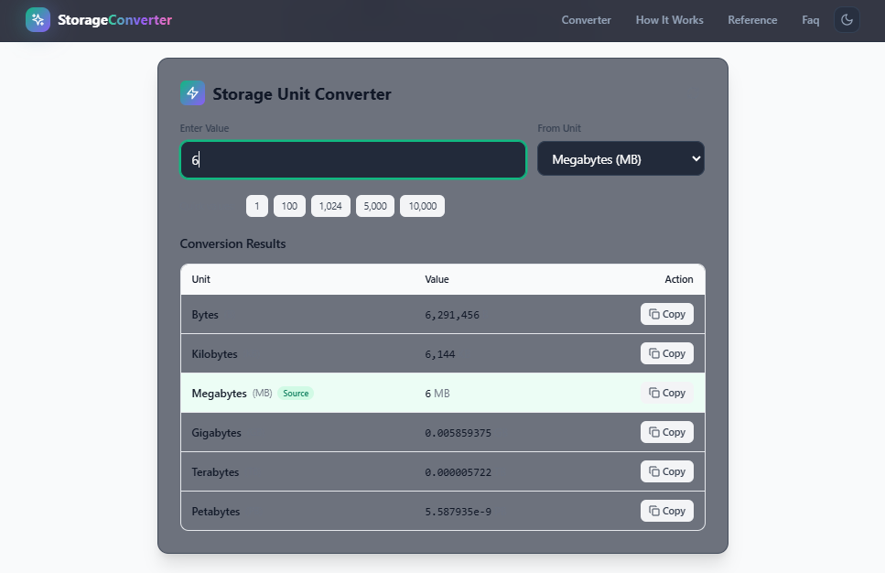This screenshot has width=885, height=573.
Task: Copy the Megabytes source value
Action: [x=666, y=393]
